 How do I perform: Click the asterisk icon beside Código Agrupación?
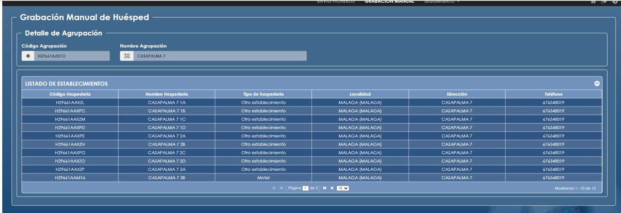(x=28, y=56)
